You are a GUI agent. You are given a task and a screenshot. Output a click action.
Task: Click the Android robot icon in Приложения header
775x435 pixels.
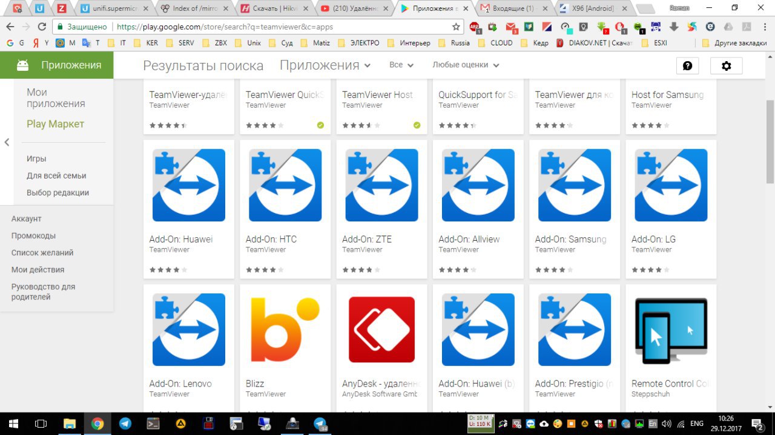[x=22, y=65]
